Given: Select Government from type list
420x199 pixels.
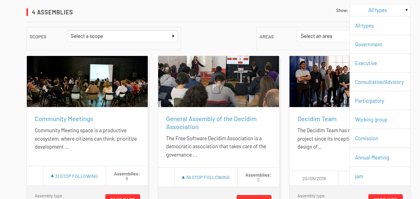Looking at the screenshot, I should coord(368,44).
